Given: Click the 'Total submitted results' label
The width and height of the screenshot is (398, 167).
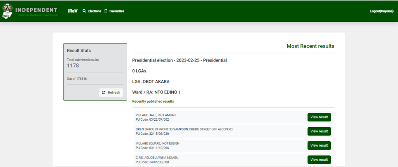Looking at the screenshot, I should 83,60.
